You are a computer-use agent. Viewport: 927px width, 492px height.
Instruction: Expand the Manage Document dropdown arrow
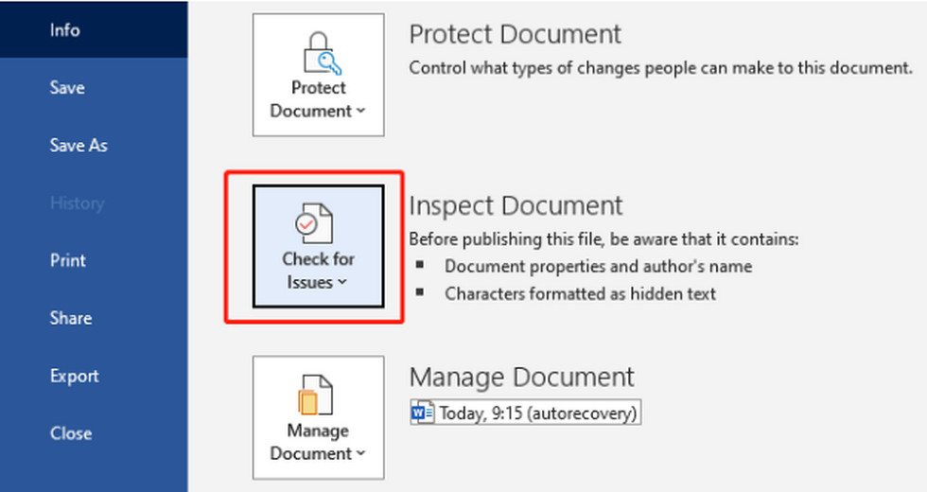[360, 454]
